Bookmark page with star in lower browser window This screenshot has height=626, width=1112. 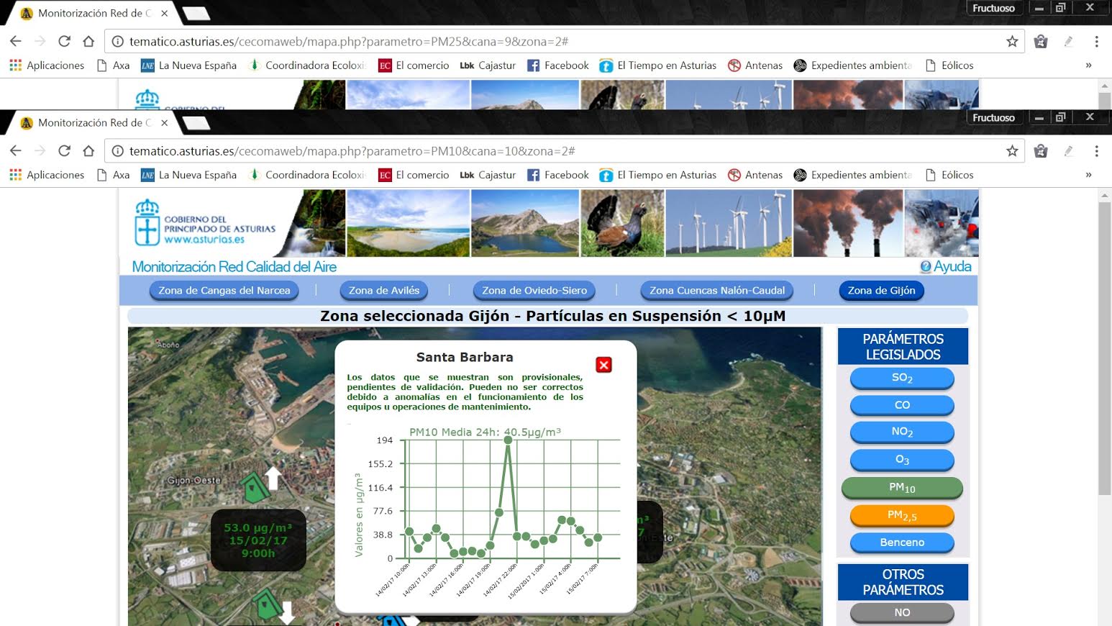pos(1012,151)
